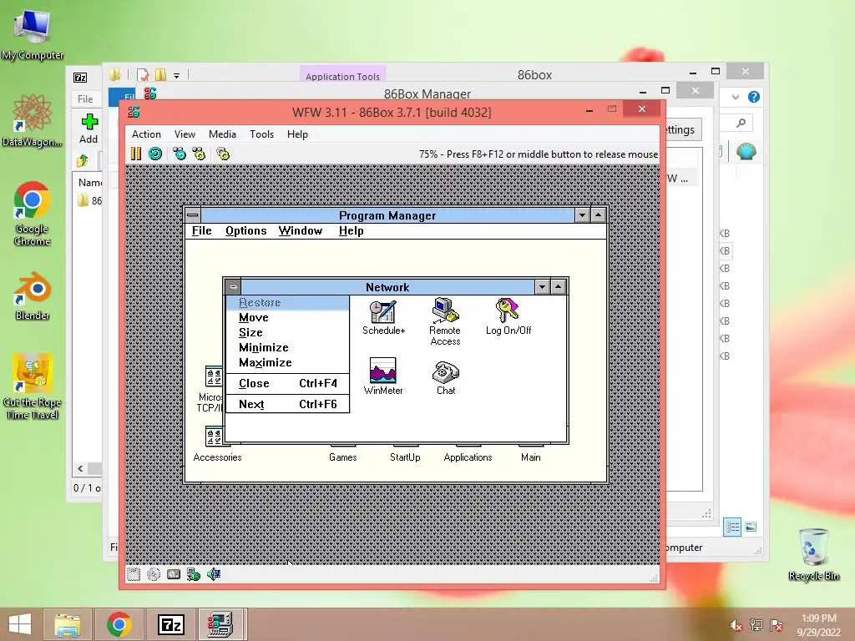The width and height of the screenshot is (855, 641).
Task: Click the muted volume tray icon
Action: [736, 625]
